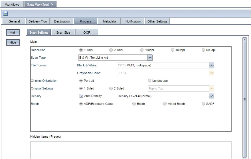Switch to the Workflows tab

(x=12, y=5)
